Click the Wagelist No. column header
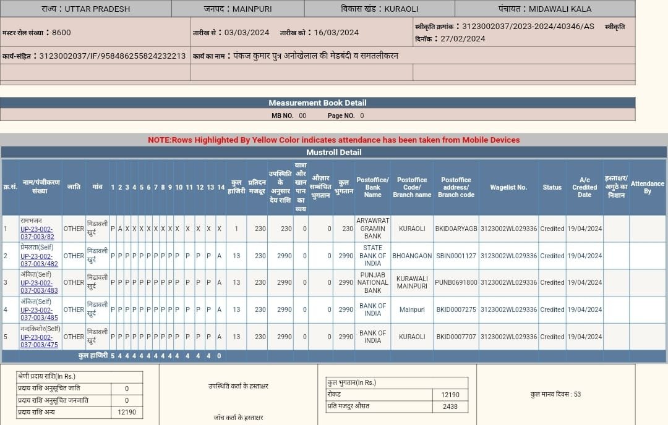This screenshot has height=425, width=668. [x=508, y=187]
